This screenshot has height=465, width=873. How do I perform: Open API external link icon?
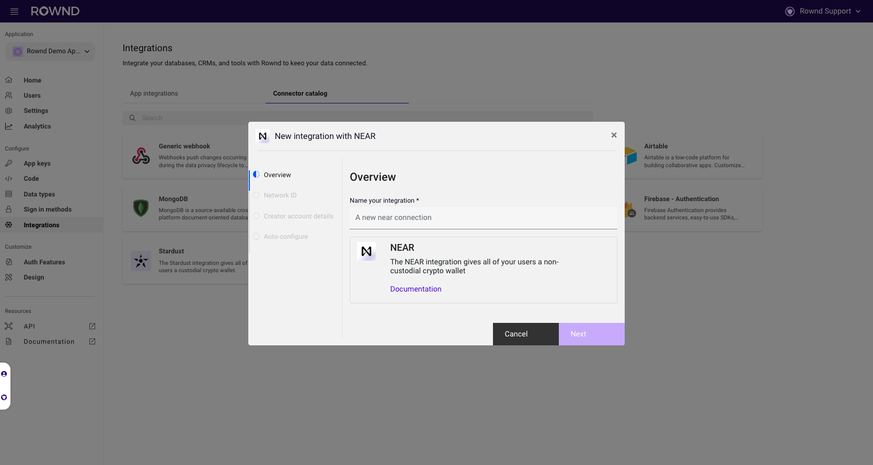92,326
